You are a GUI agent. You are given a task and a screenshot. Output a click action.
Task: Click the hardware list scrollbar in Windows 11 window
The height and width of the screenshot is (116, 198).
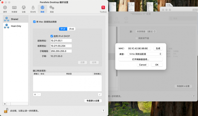[x=117, y=51]
